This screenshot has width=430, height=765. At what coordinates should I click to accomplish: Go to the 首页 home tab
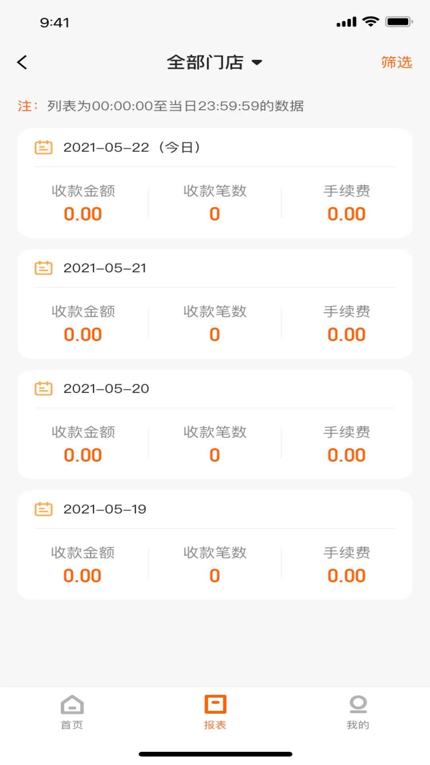click(x=72, y=712)
